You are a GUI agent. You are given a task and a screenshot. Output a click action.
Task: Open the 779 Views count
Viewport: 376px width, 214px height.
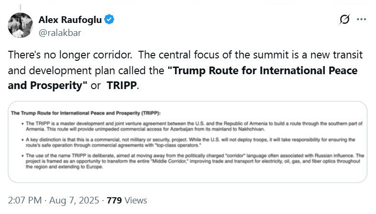point(127,200)
